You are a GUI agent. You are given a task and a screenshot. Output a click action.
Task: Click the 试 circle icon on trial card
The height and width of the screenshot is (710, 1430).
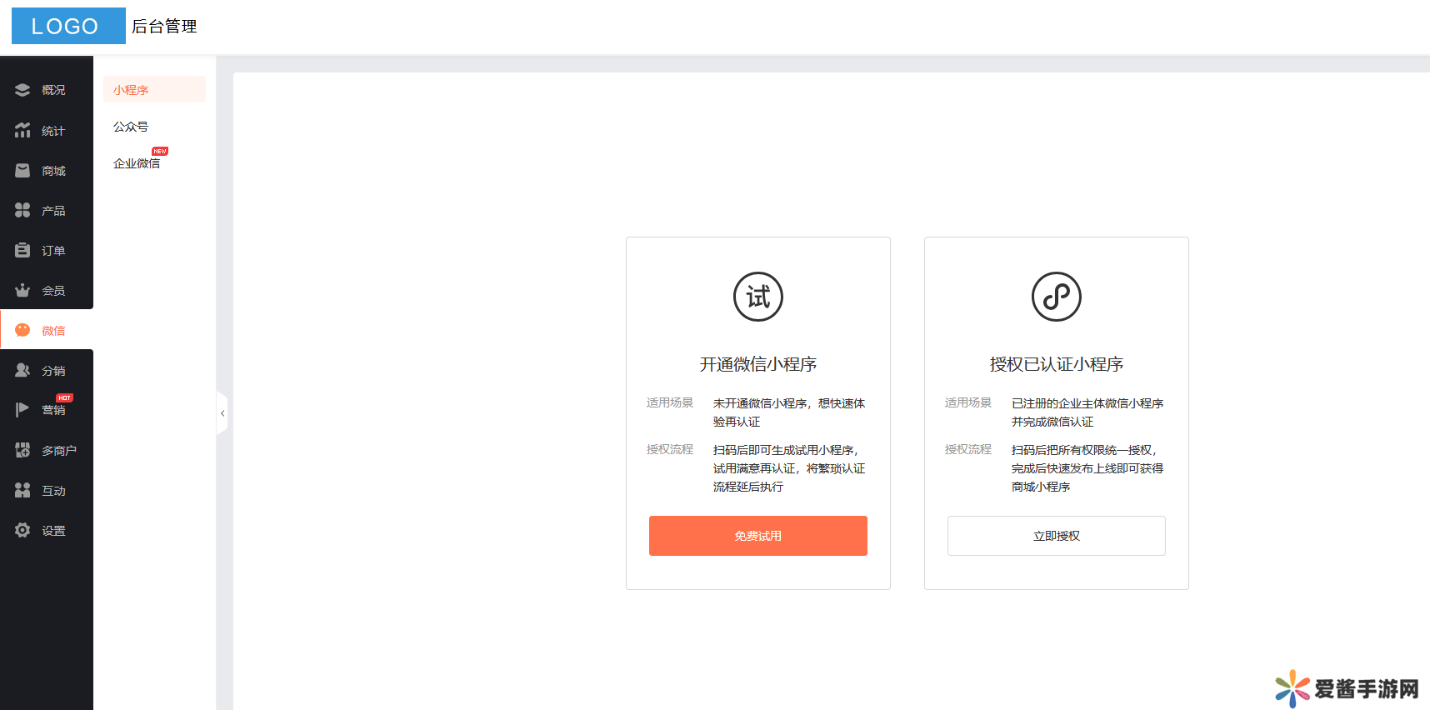757,297
